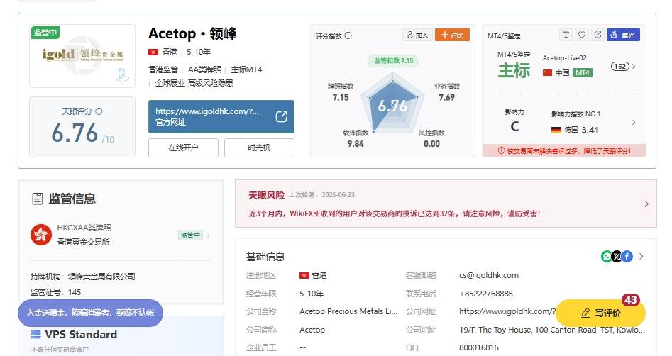The width and height of the screenshot is (672, 356).
Task: Click the 香港黄金交易所 regulator name
Action: pos(83,242)
